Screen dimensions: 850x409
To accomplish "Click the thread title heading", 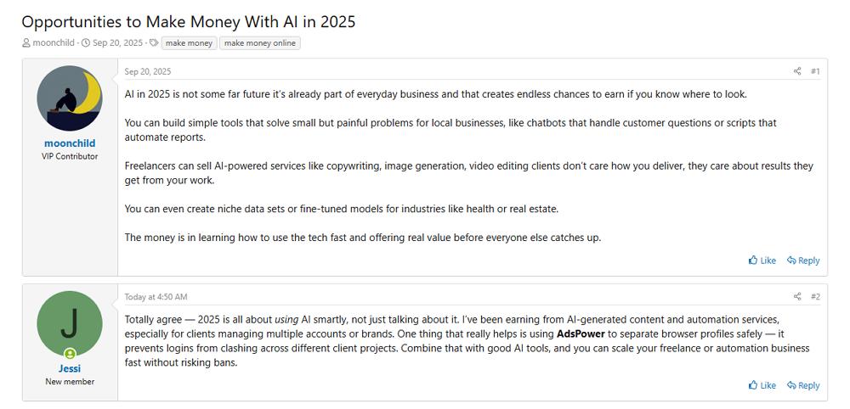I will click(x=189, y=22).
